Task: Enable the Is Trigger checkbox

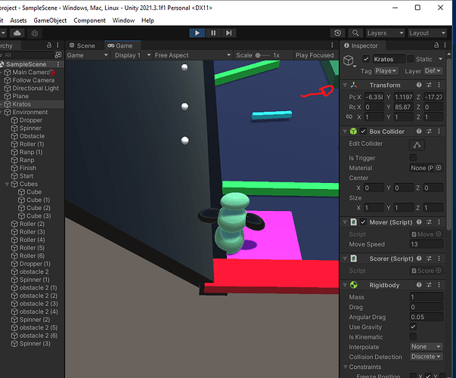Action: coord(413,158)
